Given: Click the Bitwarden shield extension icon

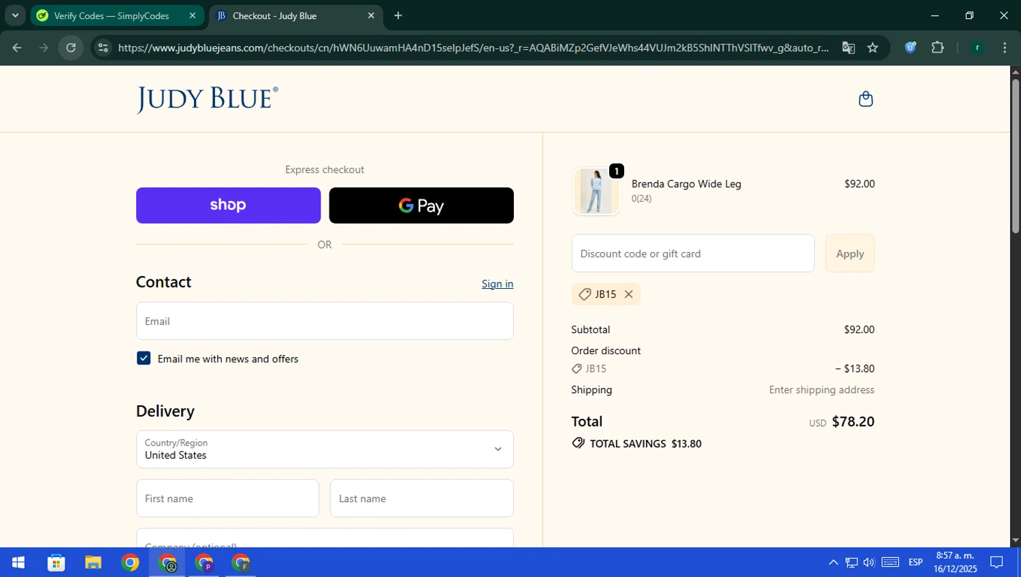Looking at the screenshot, I should 910,48.
